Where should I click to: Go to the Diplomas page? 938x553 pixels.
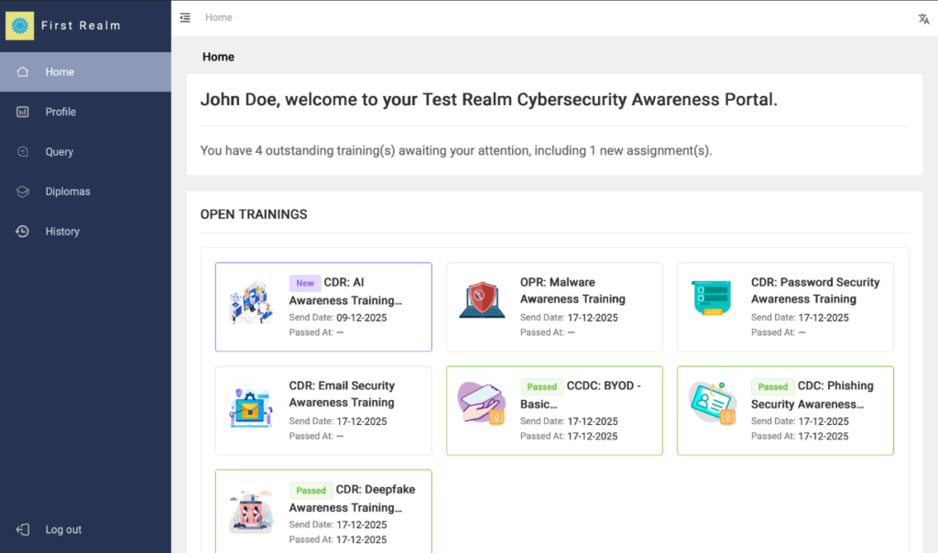(68, 191)
